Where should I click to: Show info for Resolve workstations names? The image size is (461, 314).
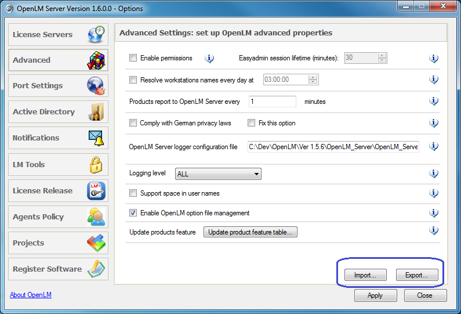coord(434,80)
